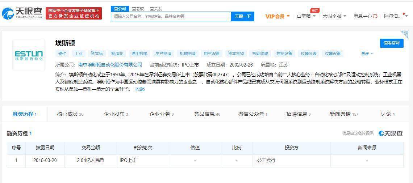The width and height of the screenshot is (413, 183).
Task: Click the 通用机械 tag
Action: tap(139, 54)
